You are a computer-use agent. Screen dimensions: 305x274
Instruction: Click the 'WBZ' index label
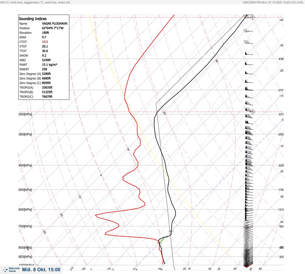point(23,60)
